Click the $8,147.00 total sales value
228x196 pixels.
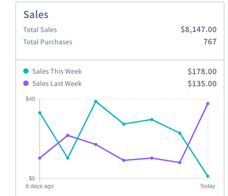[x=199, y=30]
